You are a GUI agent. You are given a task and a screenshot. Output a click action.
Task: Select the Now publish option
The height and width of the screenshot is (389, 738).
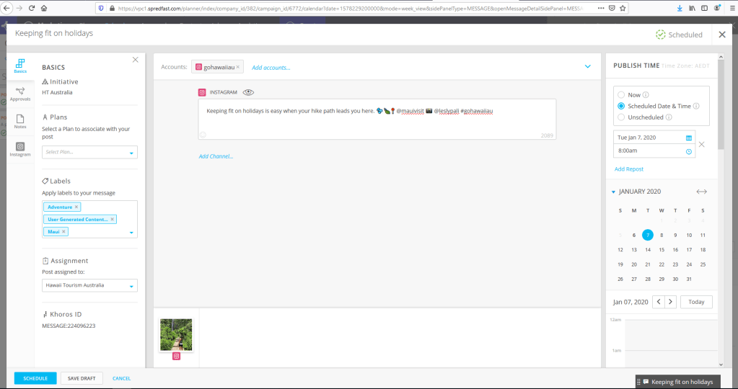coord(621,94)
